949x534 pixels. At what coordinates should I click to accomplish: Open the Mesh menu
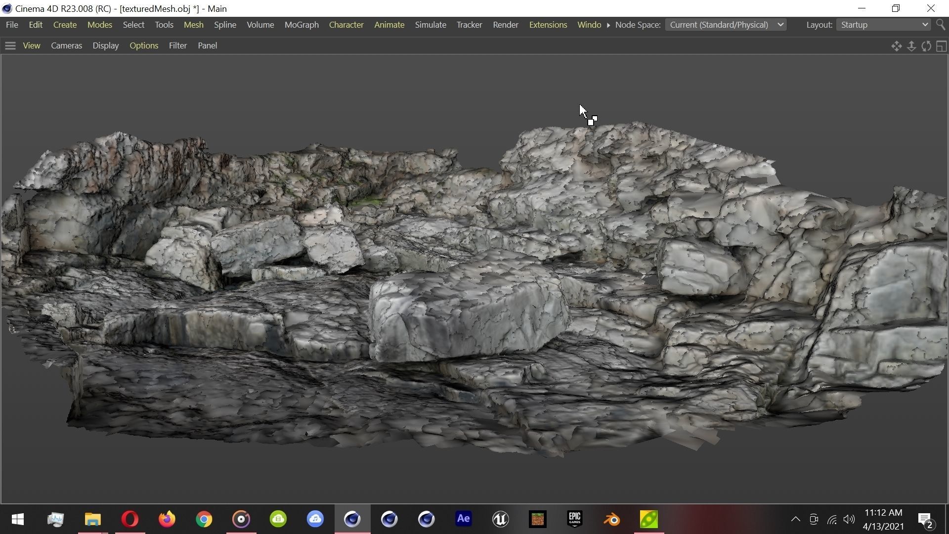pos(194,25)
